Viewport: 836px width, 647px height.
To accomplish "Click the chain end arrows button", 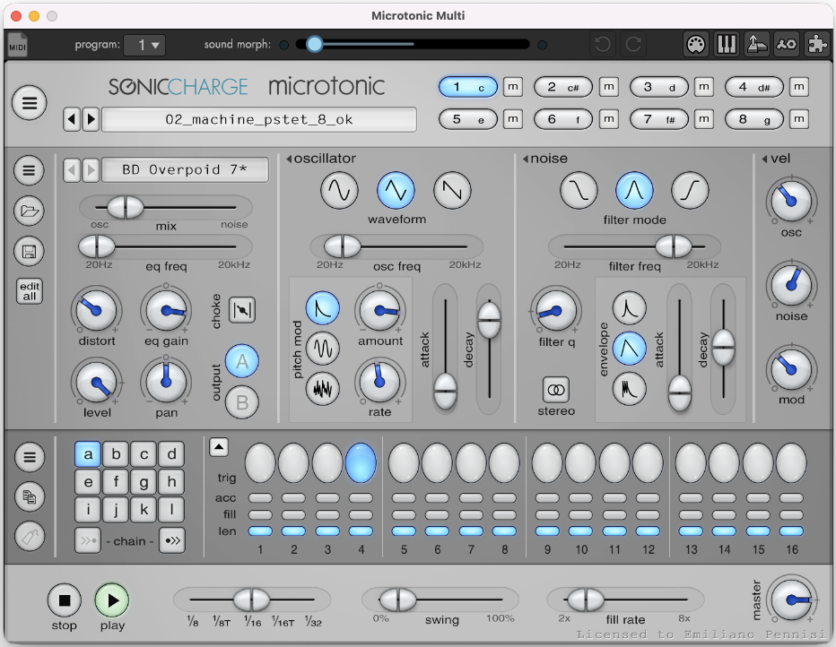I will [x=171, y=540].
